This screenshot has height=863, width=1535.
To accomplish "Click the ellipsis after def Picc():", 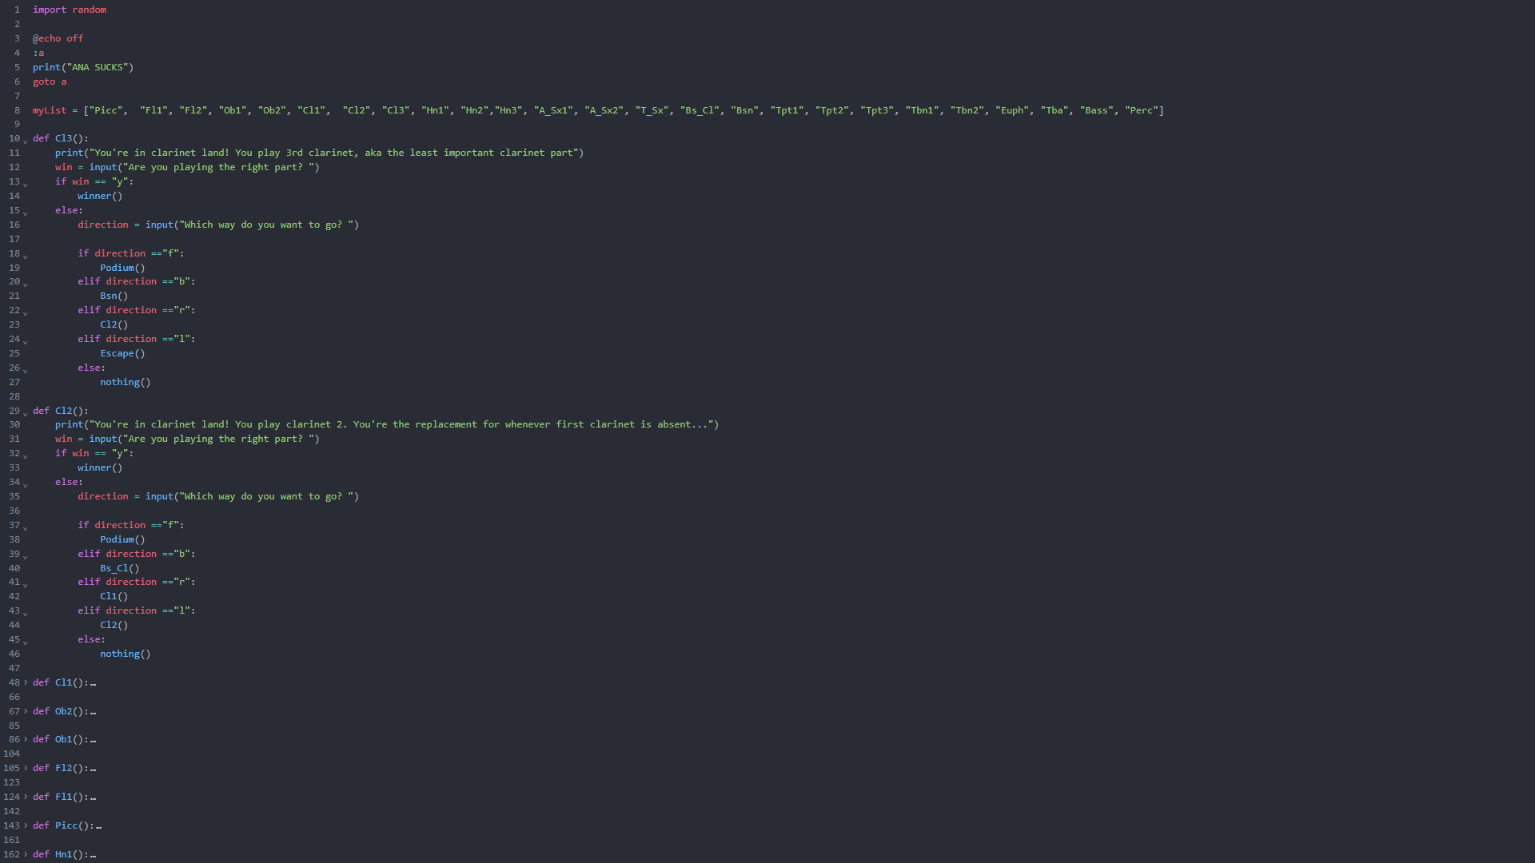I will (99, 827).
